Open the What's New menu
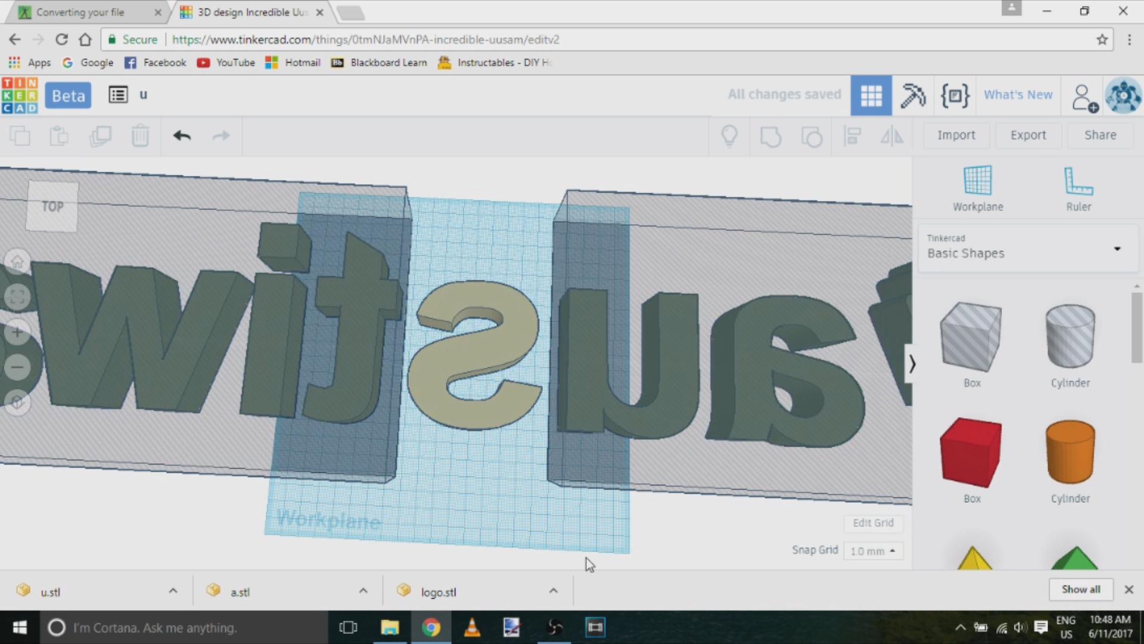This screenshot has width=1144, height=644. click(x=1018, y=95)
